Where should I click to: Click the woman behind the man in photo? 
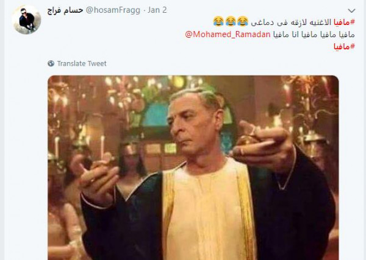(132, 167)
